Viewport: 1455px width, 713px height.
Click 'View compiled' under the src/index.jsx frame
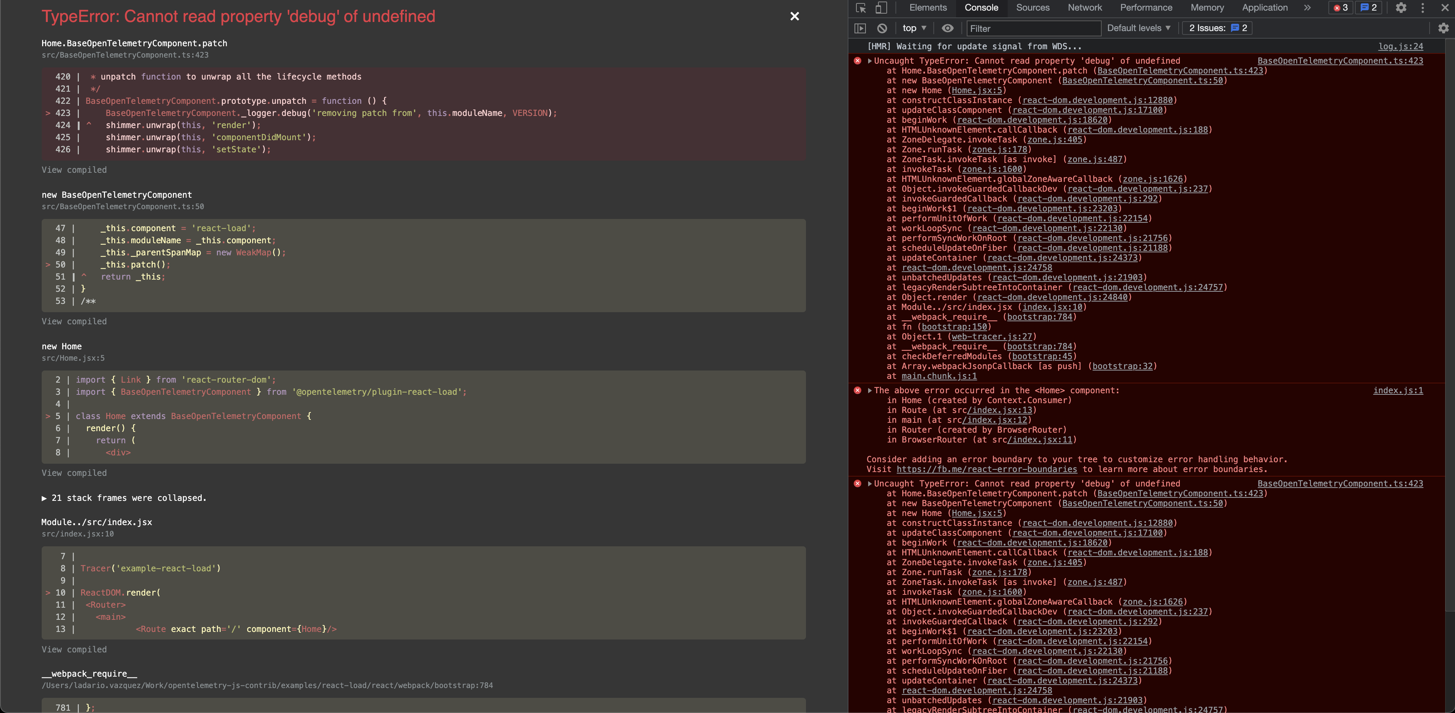tap(74, 650)
